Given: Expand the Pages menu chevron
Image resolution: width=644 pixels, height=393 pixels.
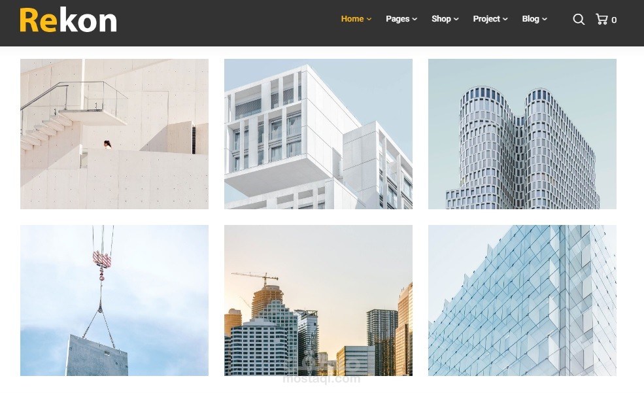Looking at the screenshot, I should tap(415, 20).
